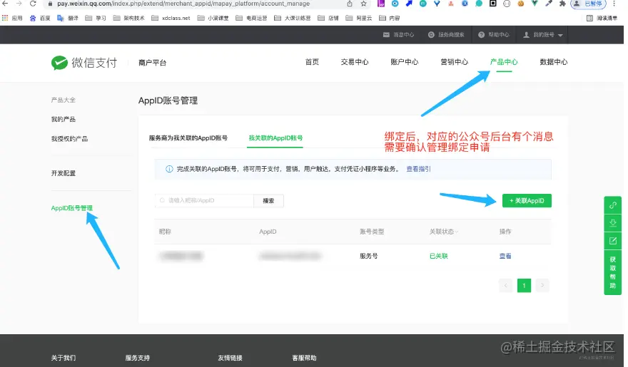Open the Chrome three-dot menu

click(x=614, y=4)
